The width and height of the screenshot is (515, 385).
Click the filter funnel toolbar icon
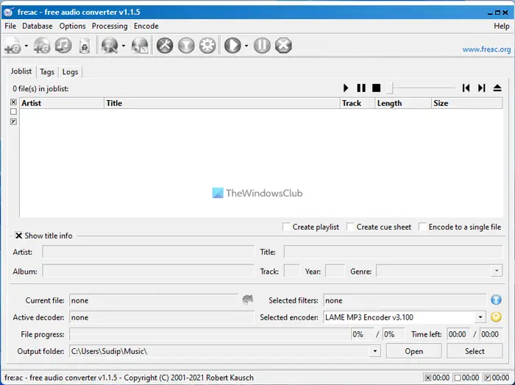pyautogui.click(x=186, y=46)
